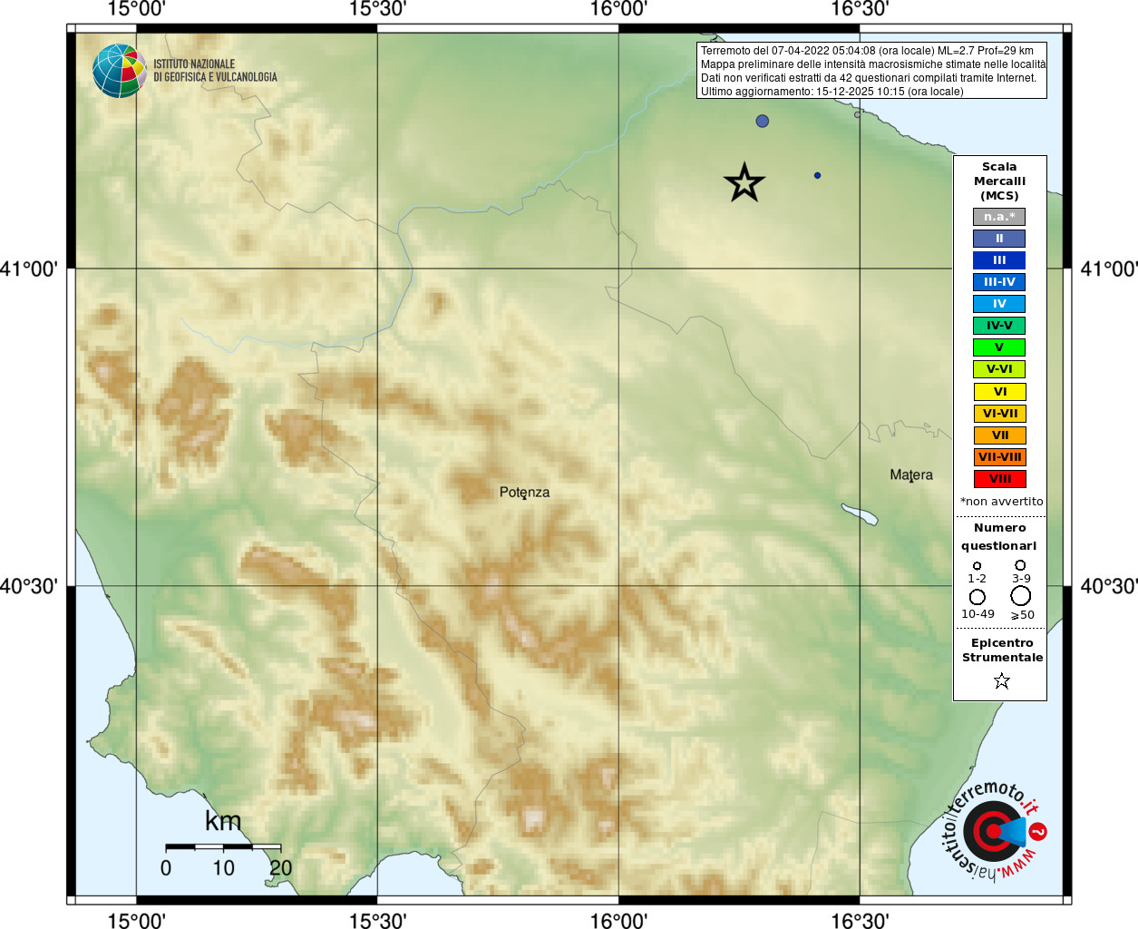This screenshot has width=1138, height=929.
Task: Click the star icon under Epicentro Strumentale
Action: [1001, 680]
